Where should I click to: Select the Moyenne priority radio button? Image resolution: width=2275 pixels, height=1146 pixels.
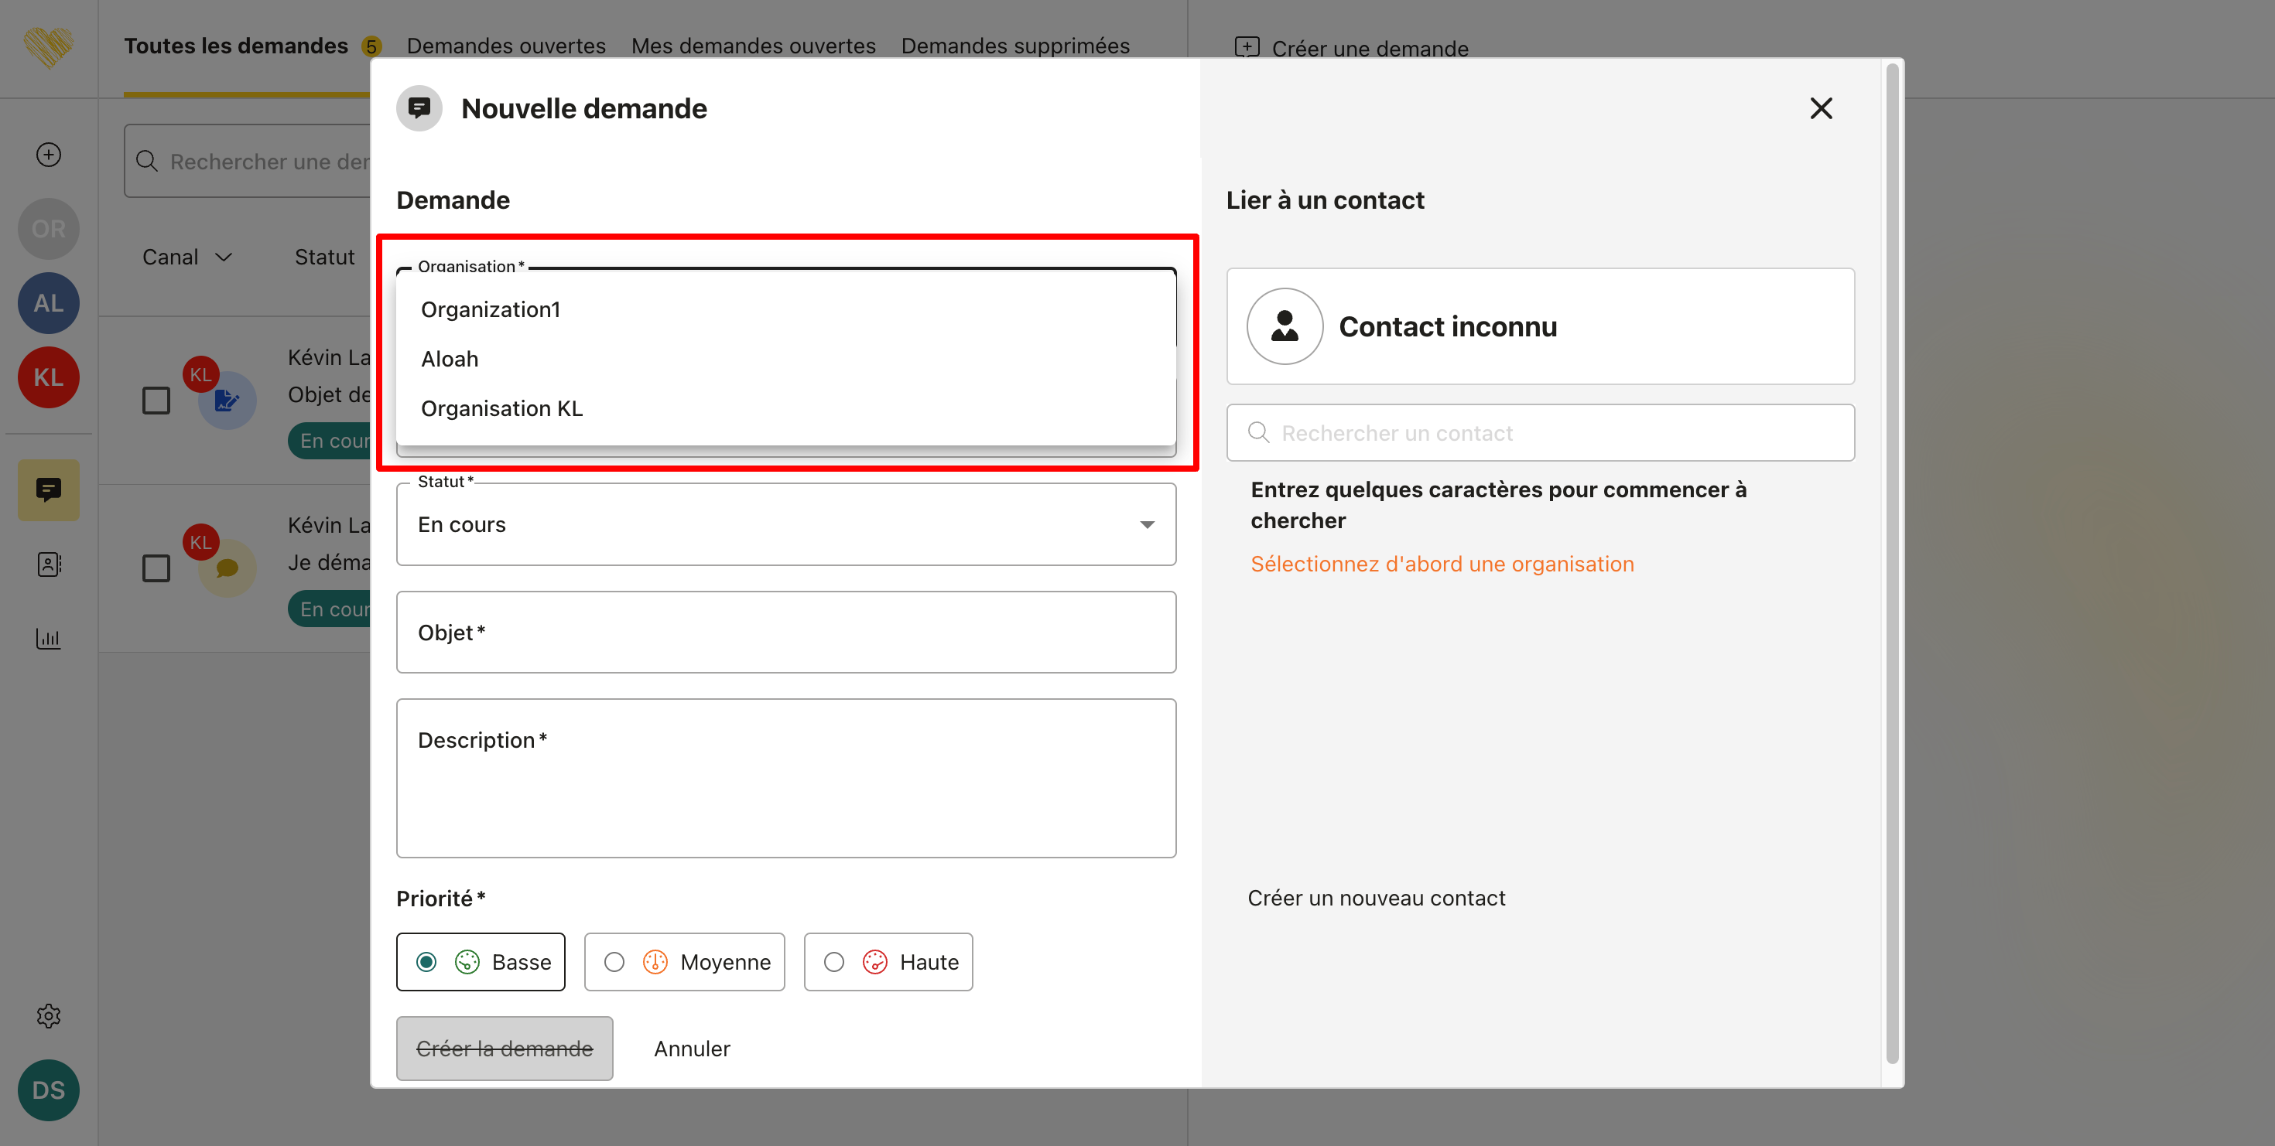click(x=614, y=962)
